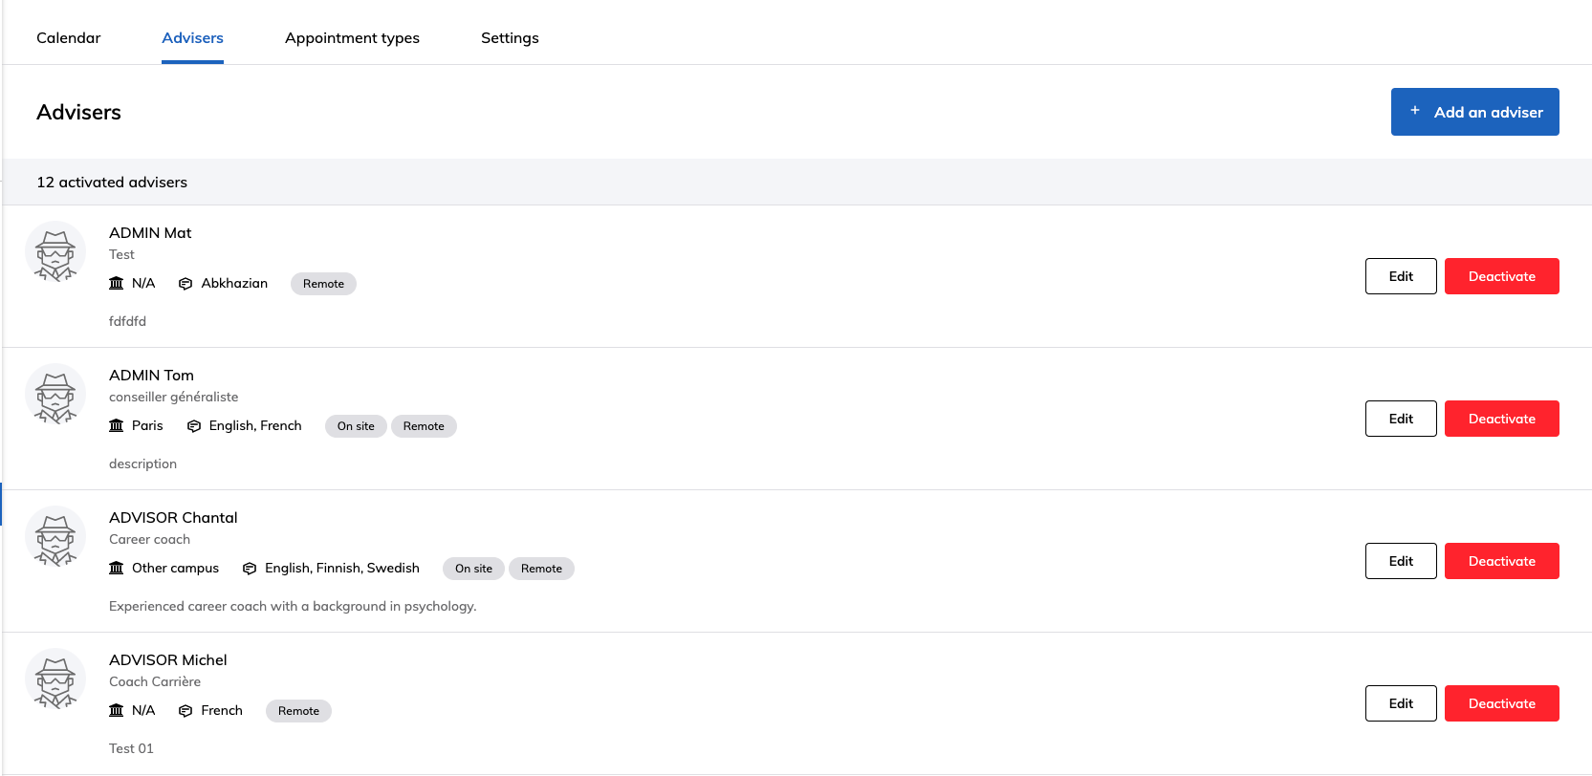Click the 'fdfdfd' description text

point(127,321)
